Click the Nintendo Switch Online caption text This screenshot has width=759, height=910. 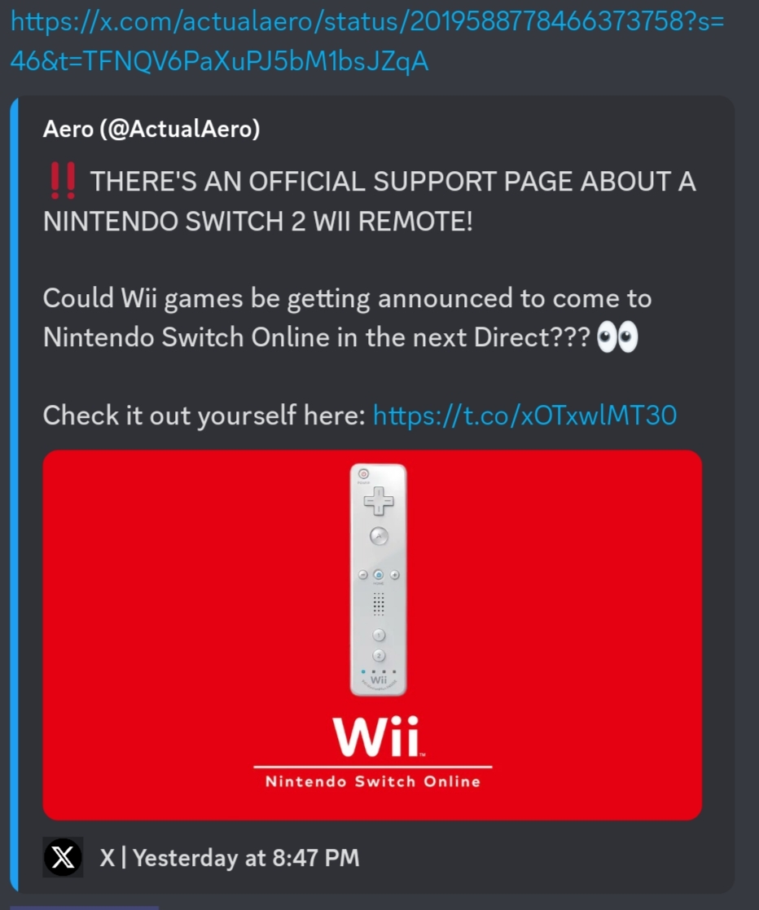(373, 781)
